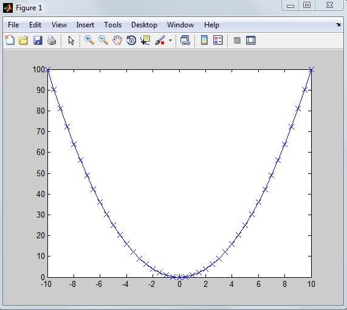Click the data marker at plot minimum
Image resolution: width=347 pixels, height=310 pixels.
tap(179, 277)
